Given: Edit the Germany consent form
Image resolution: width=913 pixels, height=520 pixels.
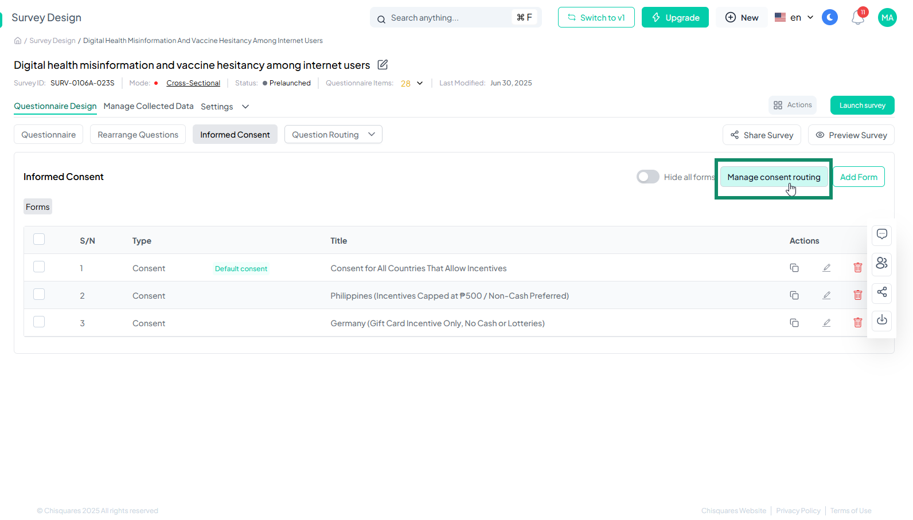Looking at the screenshot, I should [x=826, y=323].
